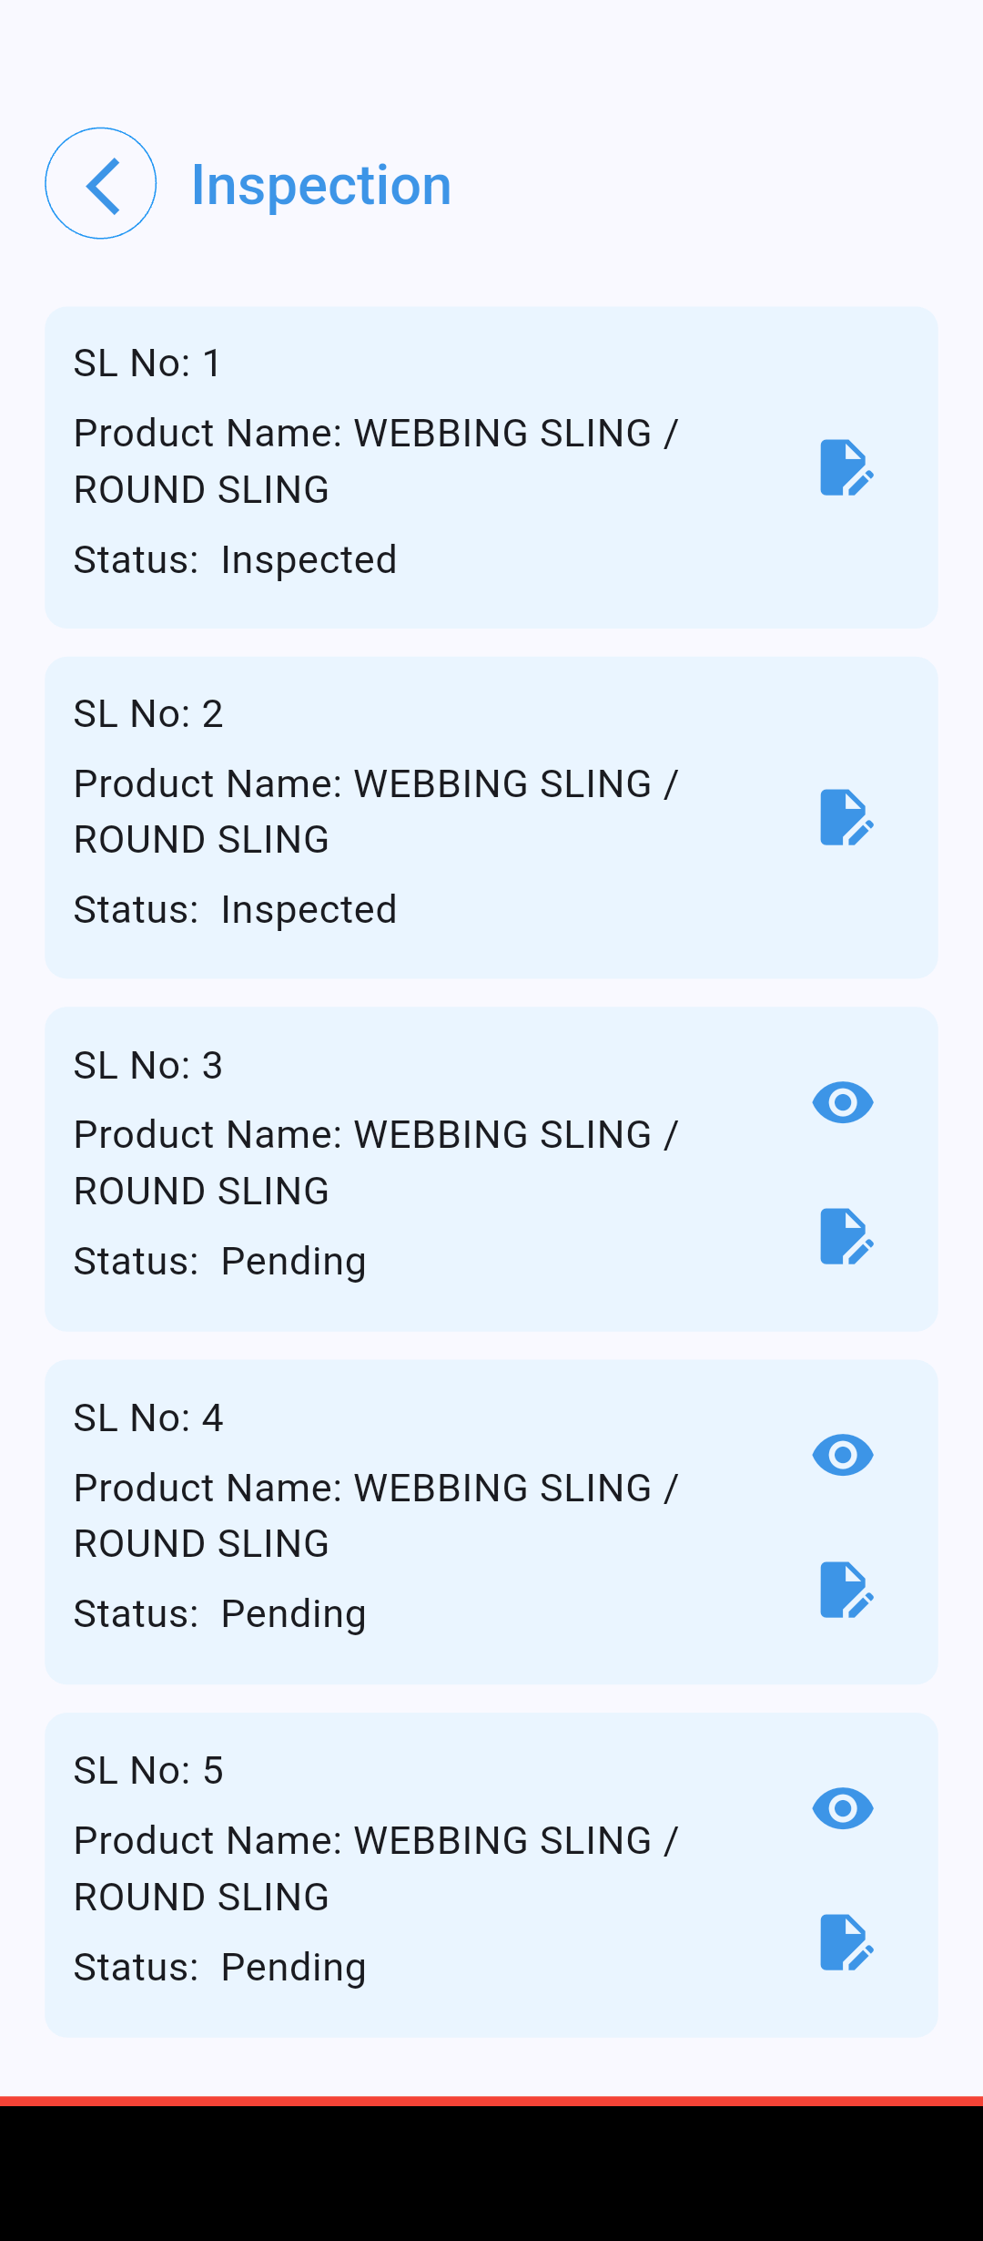Viewport: 983px width, 2241px height.
Task: Edit inspection for SL No 2
Action: tap(846, 817)
